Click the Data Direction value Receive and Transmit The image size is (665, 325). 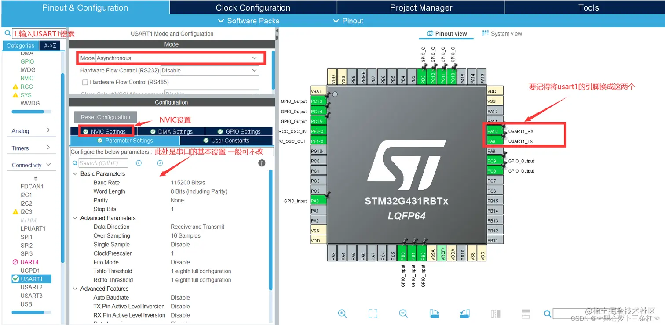tap(197, 227)
